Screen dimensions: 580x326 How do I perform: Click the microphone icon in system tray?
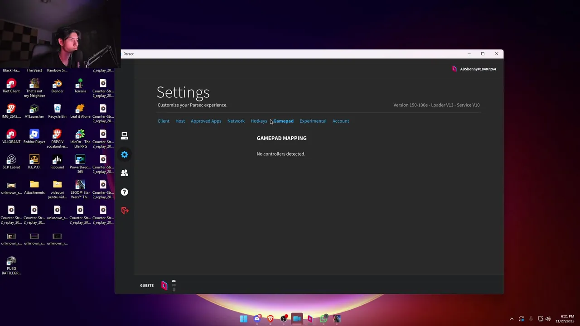pyautogui.click(x=531, y=319)
